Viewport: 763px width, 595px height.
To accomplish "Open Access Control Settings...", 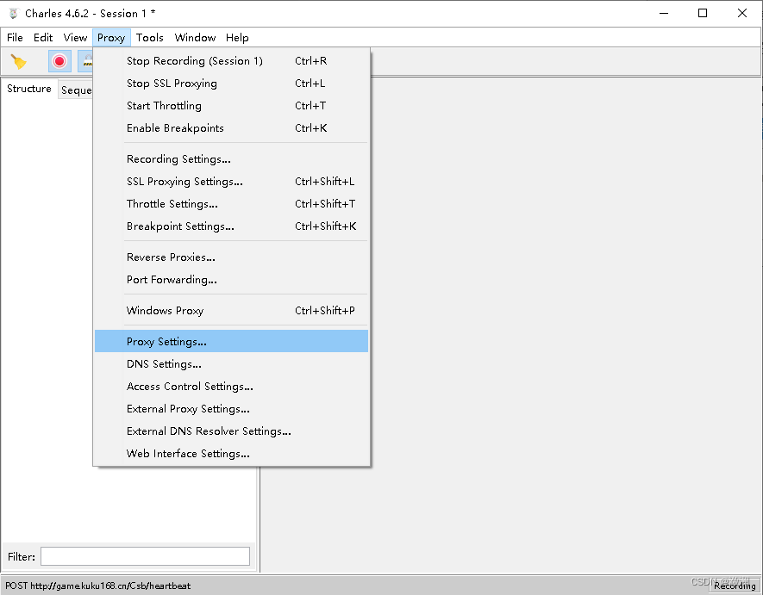I will click(232, 387).
